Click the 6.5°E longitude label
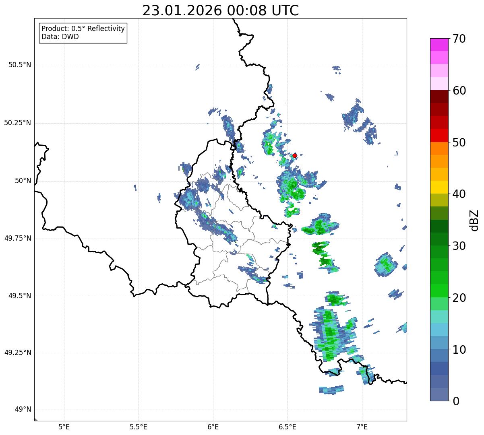Viewport: 484px width, 435px height. coord(288,427)
